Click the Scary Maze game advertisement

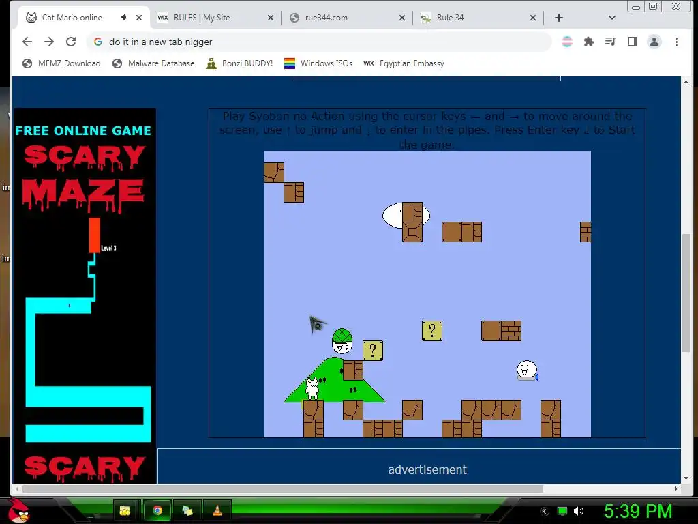[x=85, y=296]
